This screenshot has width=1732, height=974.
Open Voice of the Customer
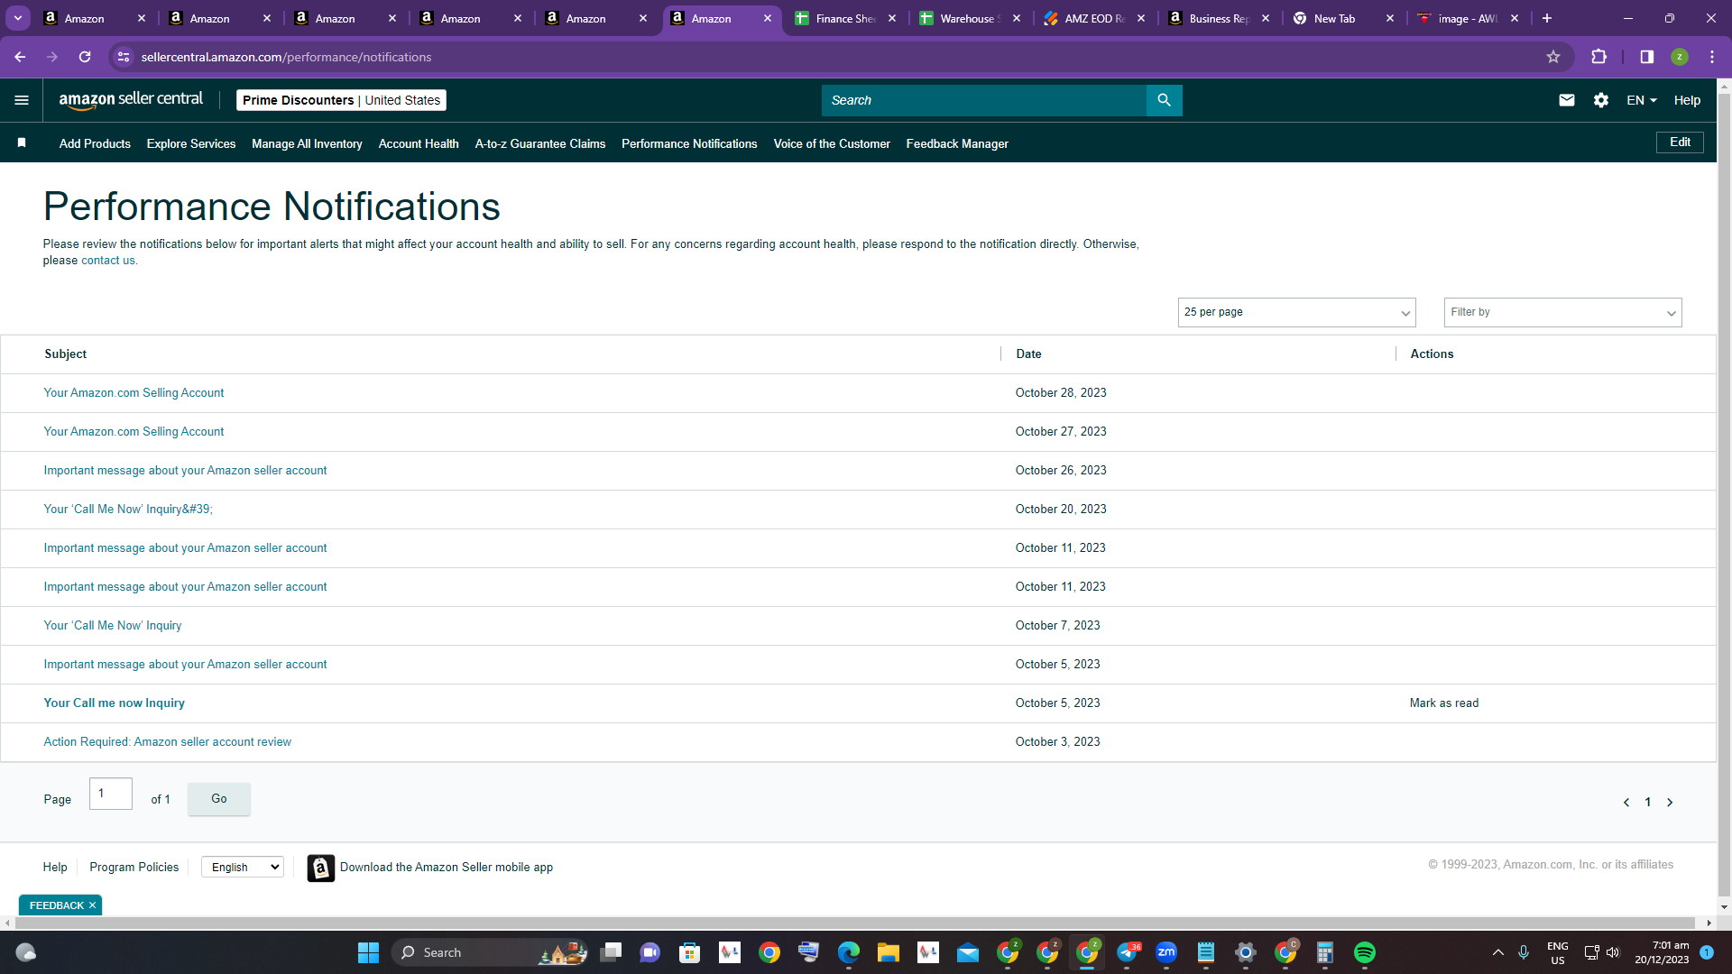click(832, 143)
